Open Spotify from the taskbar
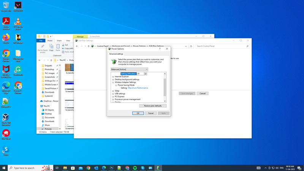304x171 pixels. tap(135, 168)
